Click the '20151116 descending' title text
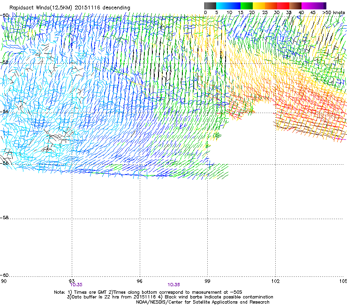This screenshot has width=347, height=305. (103, 8)
